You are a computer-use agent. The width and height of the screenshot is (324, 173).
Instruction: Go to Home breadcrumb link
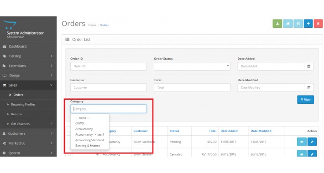(92, 25)
